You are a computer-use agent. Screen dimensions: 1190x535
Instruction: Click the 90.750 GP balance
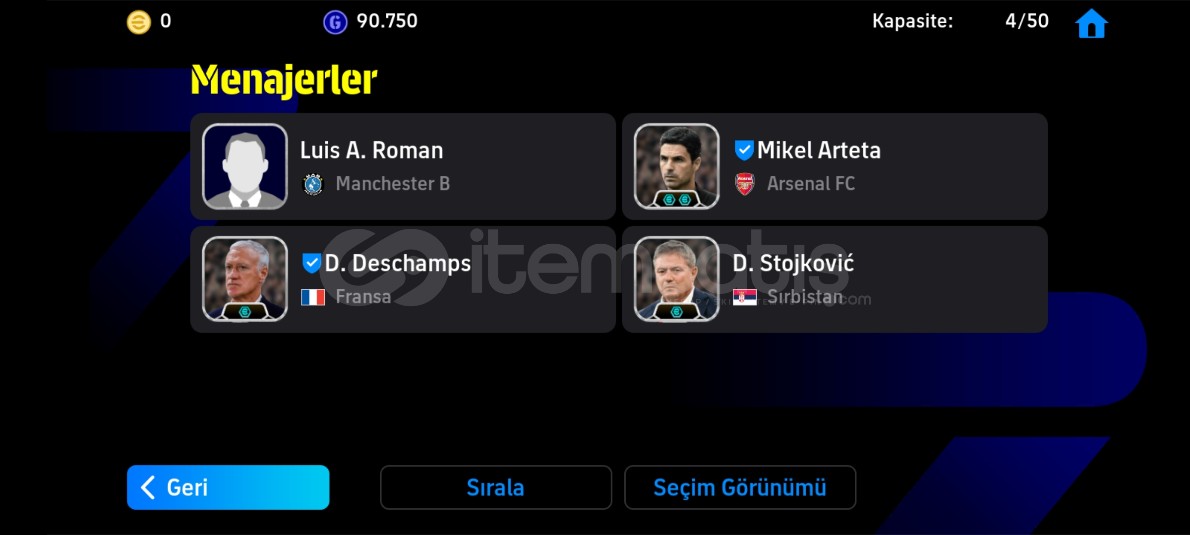387,21
